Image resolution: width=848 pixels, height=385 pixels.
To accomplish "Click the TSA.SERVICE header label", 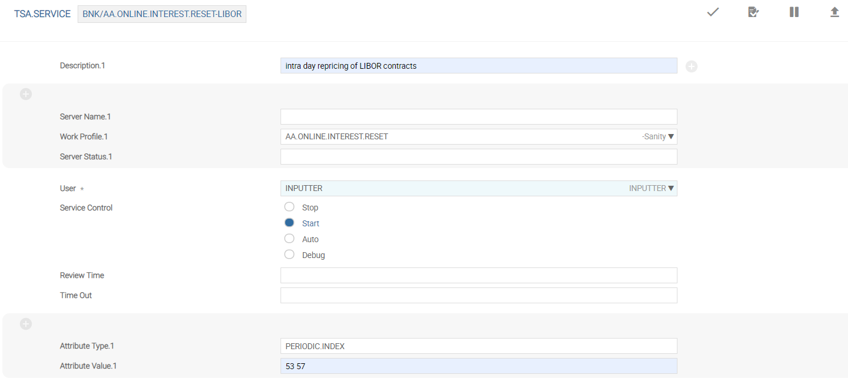I will pos(42,14).
